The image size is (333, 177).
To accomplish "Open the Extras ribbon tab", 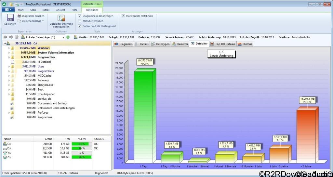I will coord(46,10).
